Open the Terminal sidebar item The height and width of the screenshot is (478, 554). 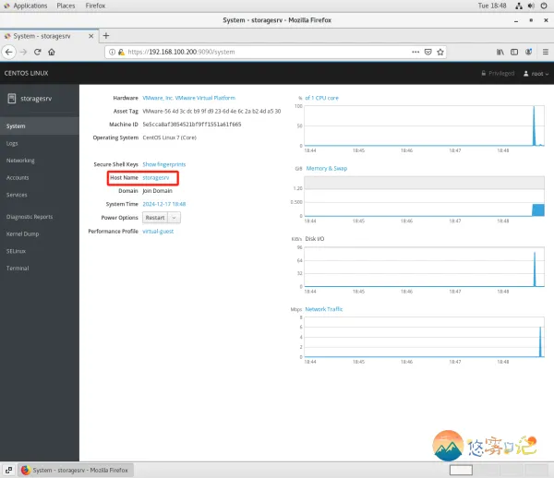click(18, 267)
